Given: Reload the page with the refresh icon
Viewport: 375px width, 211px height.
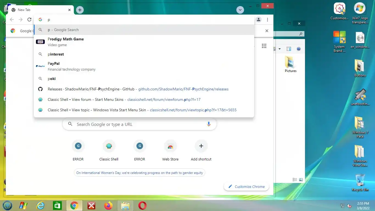Looking at the screenshot, I should coord(29,20).
